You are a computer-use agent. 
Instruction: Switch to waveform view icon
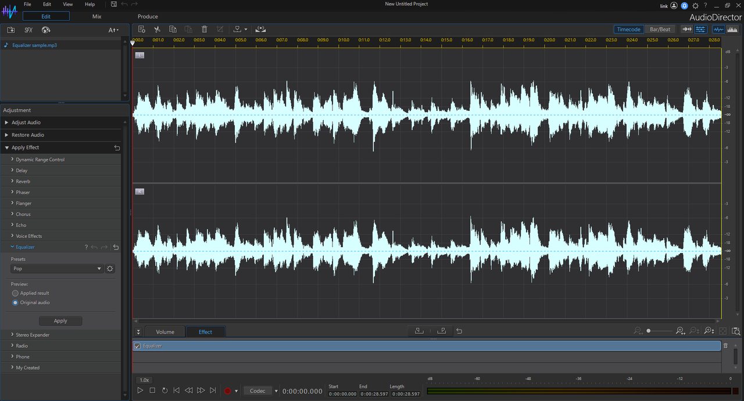[719, 29]
